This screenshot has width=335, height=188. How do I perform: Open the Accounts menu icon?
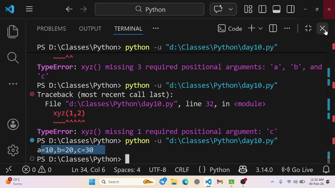coord(13,124)
